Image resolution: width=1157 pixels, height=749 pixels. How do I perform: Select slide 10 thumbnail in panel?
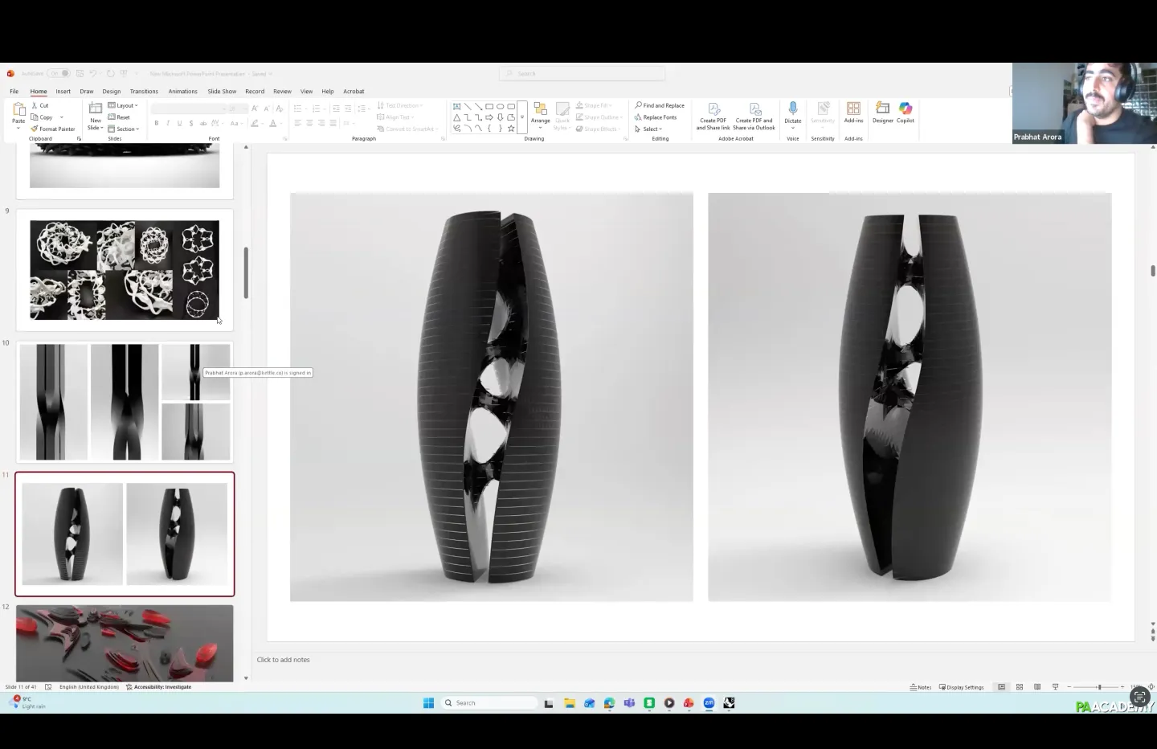tap(125, 402)
